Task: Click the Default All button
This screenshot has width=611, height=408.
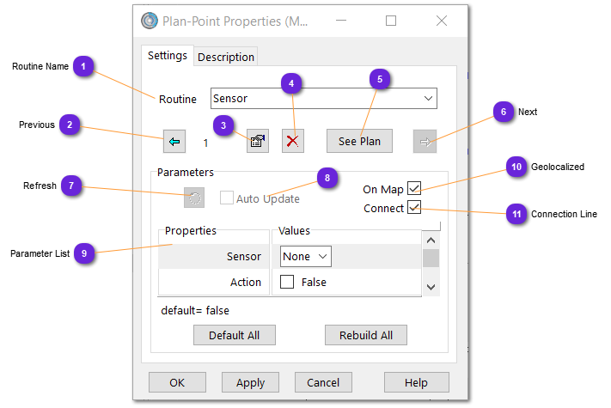Action: click(234, 335)
